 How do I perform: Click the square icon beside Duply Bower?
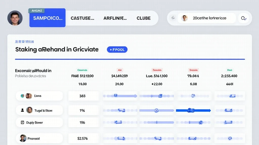(x=22, y=123)
